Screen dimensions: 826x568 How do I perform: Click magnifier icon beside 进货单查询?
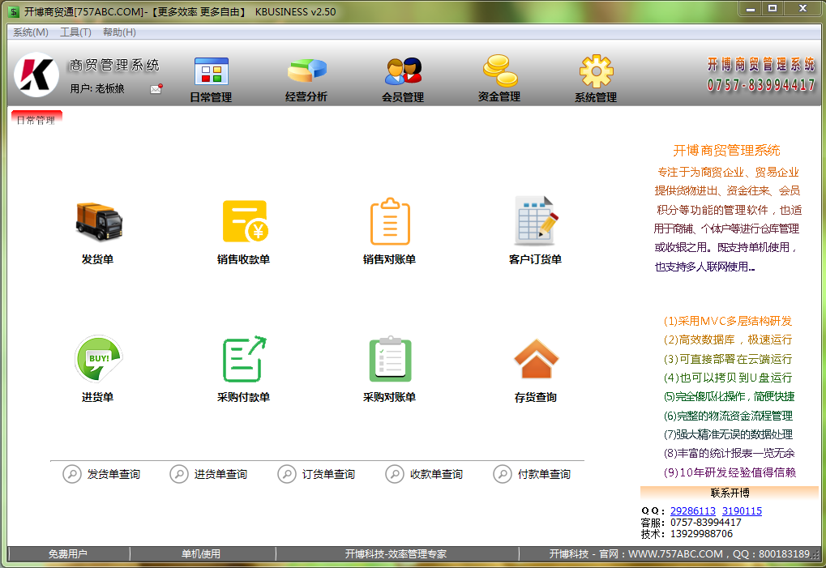coord(179,474)
